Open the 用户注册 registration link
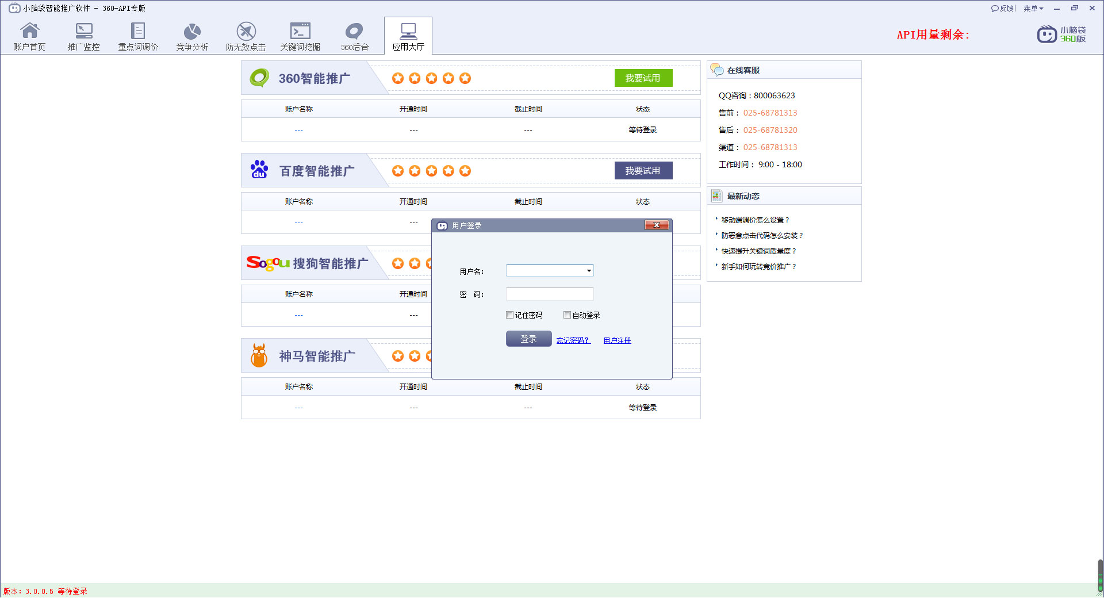This screenshot has height=598, width=1104. point(616,340)
